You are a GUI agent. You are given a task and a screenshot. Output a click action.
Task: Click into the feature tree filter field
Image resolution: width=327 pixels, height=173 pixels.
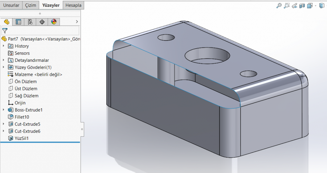pyautogui.click(x=40, y=31)
